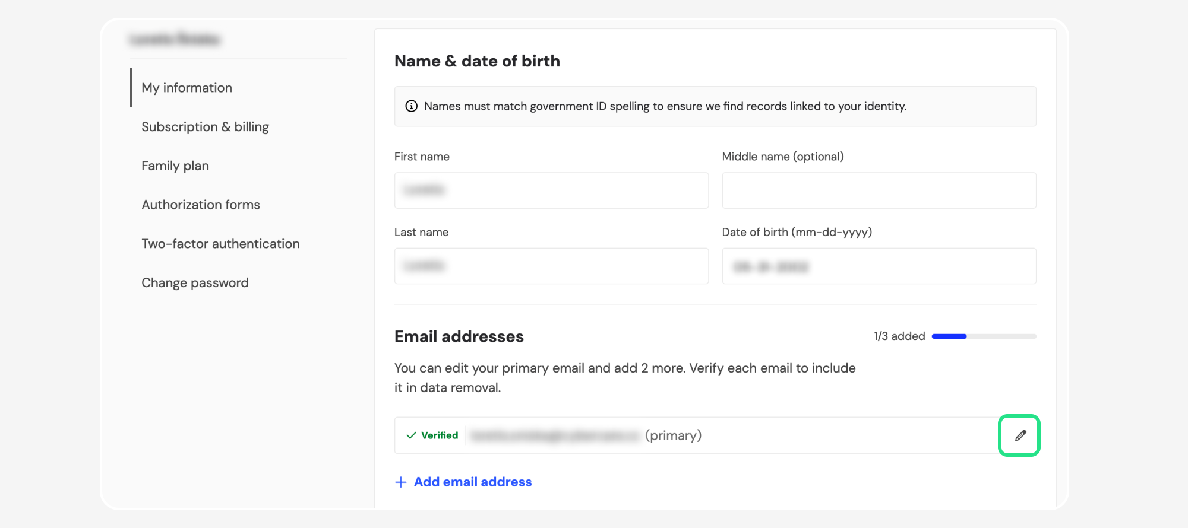Open Two-factor authentication settings

pos(220,244)
